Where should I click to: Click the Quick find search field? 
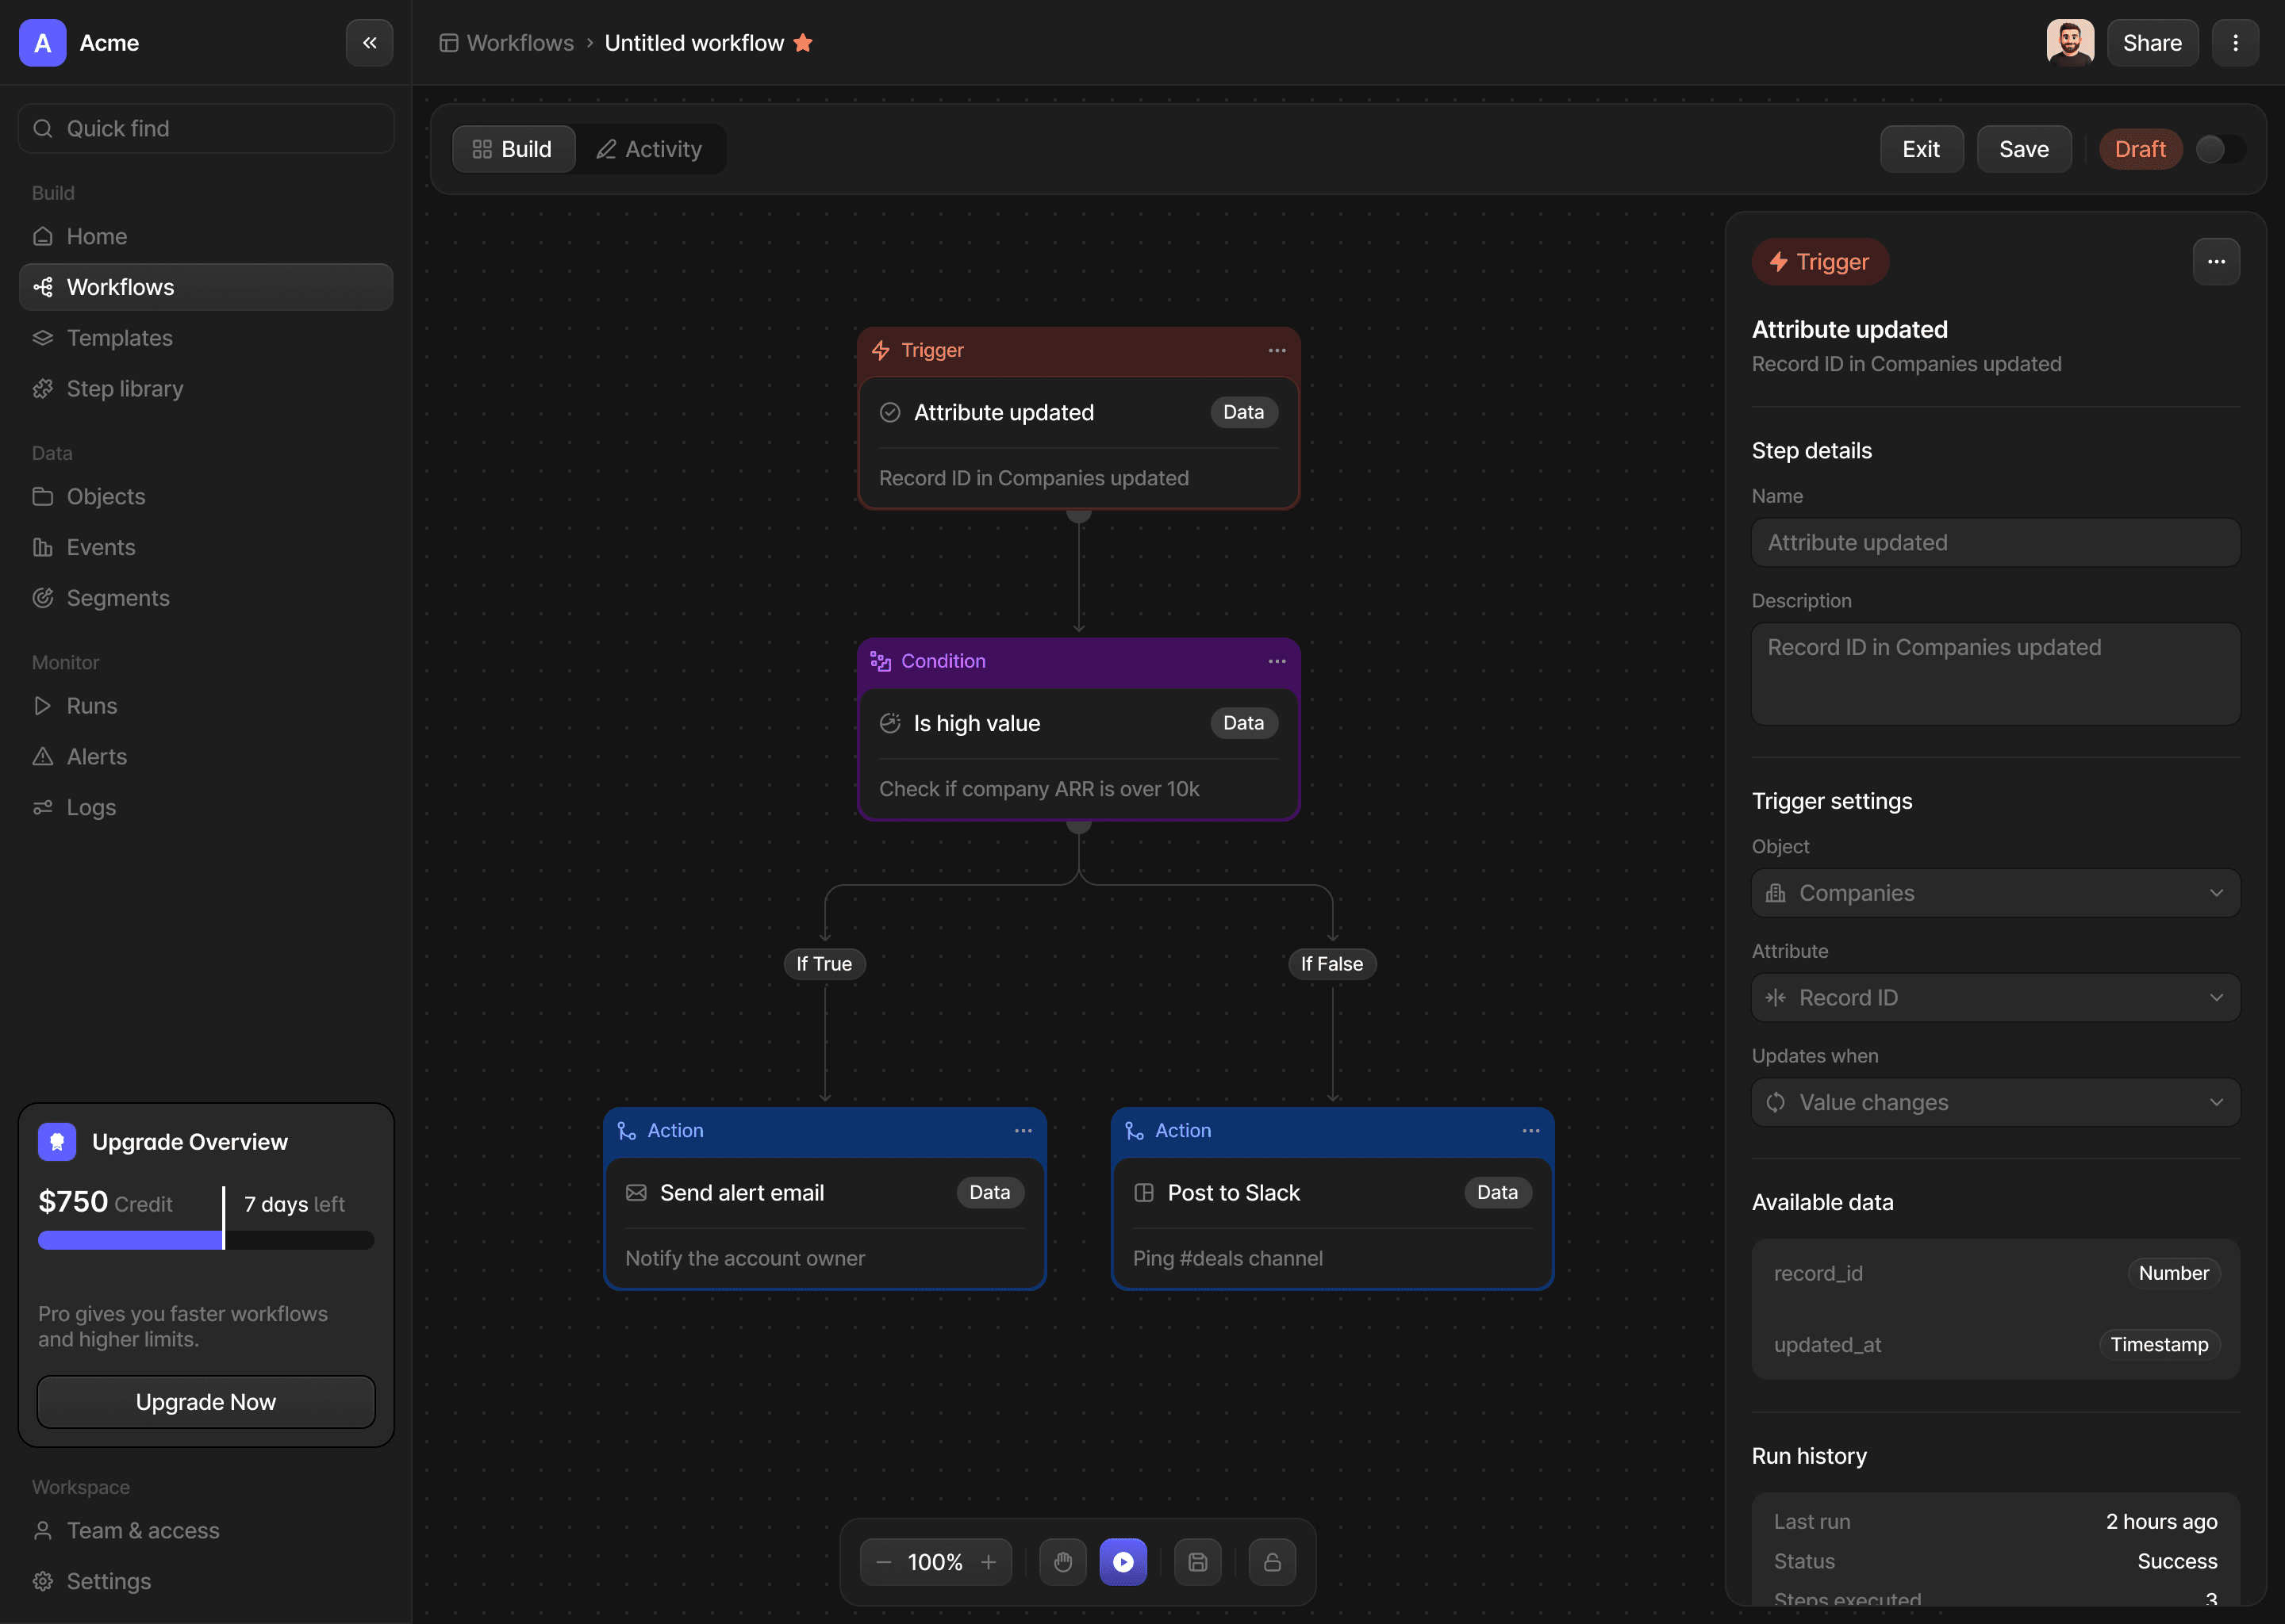pos(206,128)
